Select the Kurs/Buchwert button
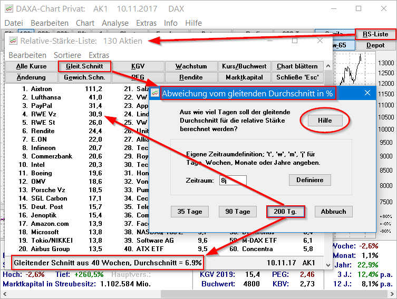The width and height of the screenshot is (397, 299). tap(245, 66)
